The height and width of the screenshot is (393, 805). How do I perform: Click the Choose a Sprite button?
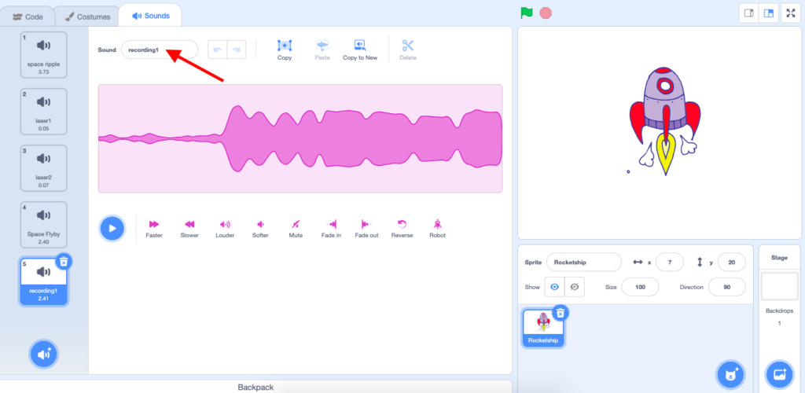[x=730, y=375]
